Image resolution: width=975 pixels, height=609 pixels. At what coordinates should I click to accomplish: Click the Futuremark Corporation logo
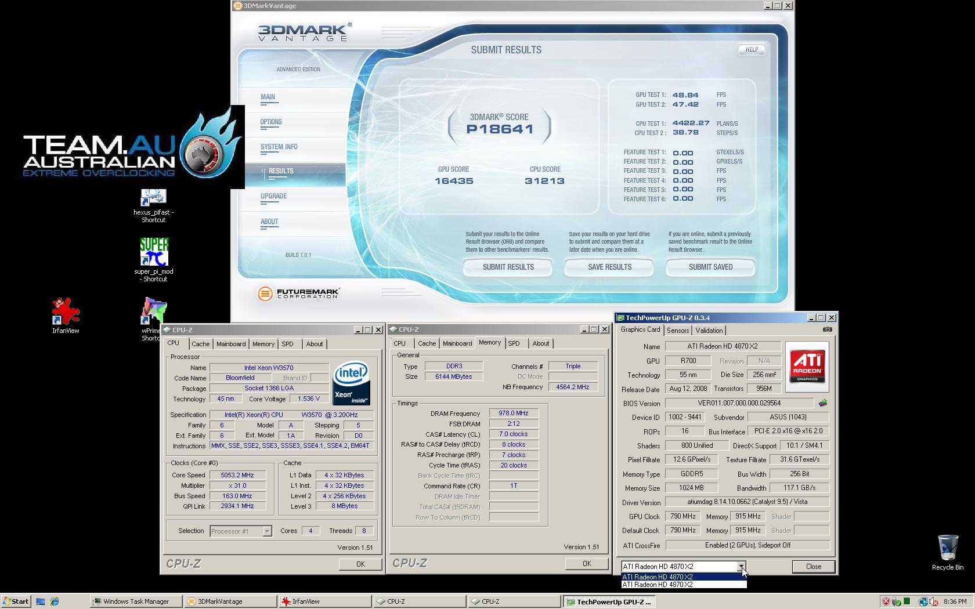(x=299, y=293)
